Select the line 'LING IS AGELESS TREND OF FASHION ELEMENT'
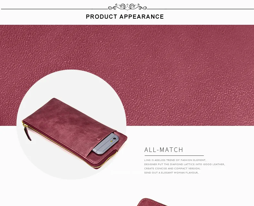This screenshot has height=206, width=254. coord(175,160)
